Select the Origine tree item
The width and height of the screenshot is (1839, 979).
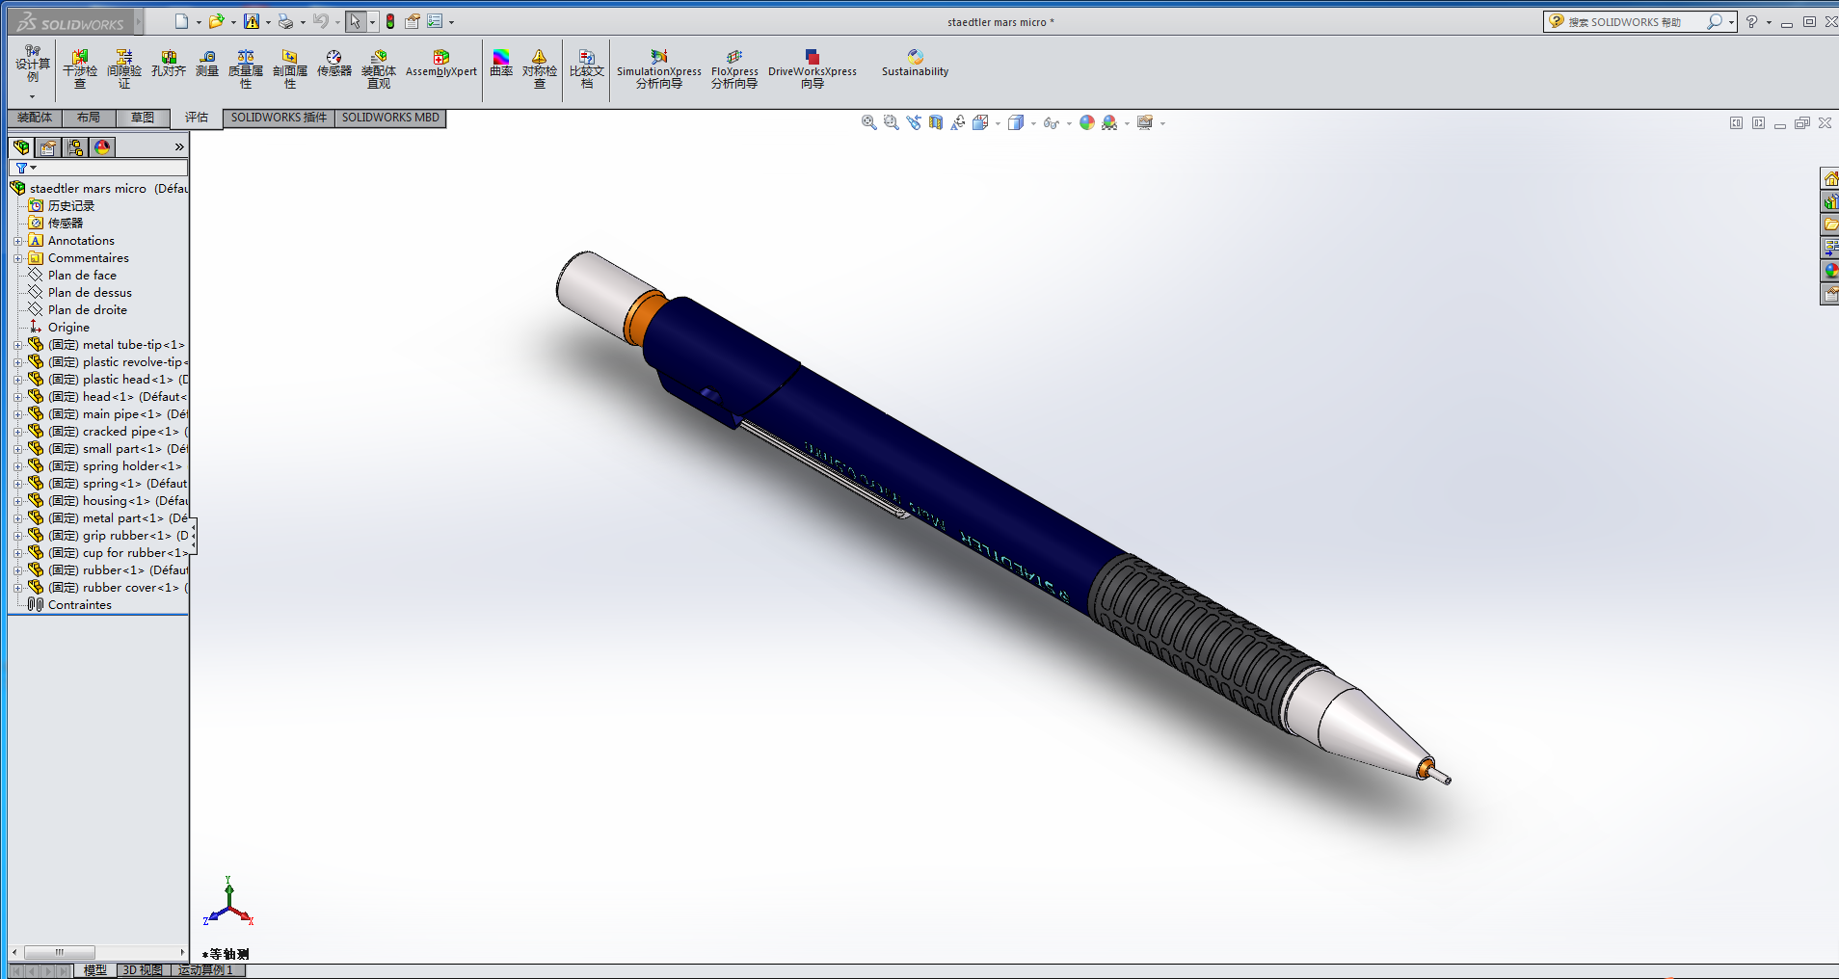pos(68,328)
